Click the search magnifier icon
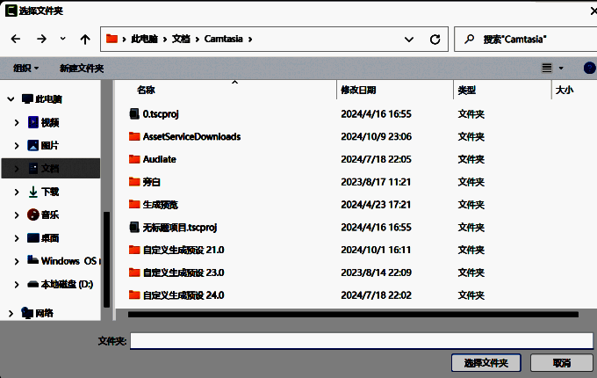Screen dimensions: 597x378 click(470, 40)
